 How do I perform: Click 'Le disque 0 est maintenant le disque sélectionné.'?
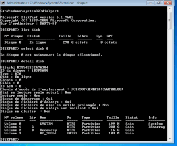click(x=51, y=55)
